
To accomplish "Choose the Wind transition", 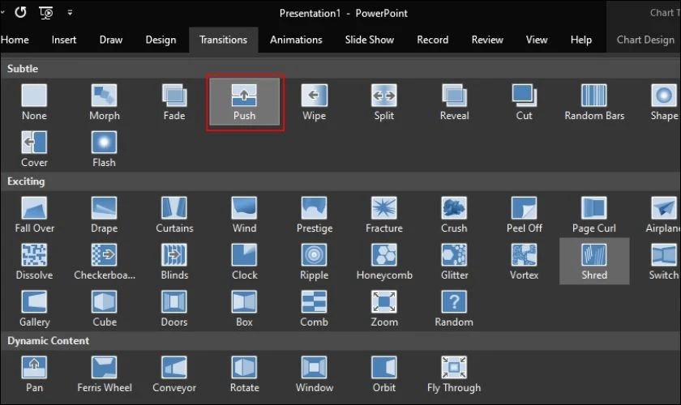I will (245, 215).
